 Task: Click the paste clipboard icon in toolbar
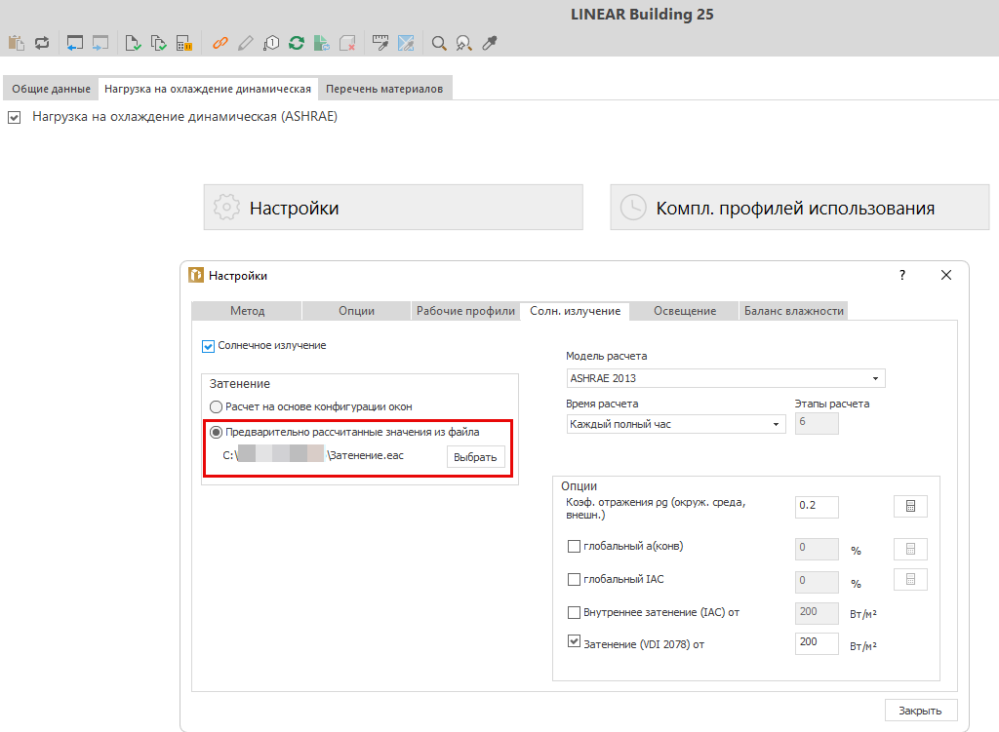[17, 43]
